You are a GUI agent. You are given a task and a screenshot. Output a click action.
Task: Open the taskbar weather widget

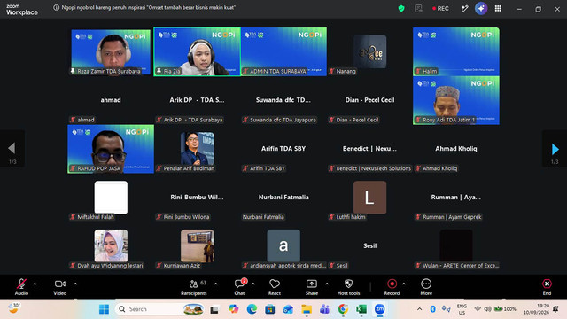14,308
